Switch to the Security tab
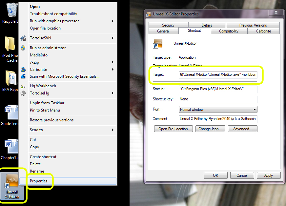The image size is (286, 206). click(168, 25)
